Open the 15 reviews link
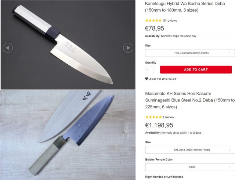Image resolution: width=235 pixels, height=180 pixels. [x=170, y=21]
